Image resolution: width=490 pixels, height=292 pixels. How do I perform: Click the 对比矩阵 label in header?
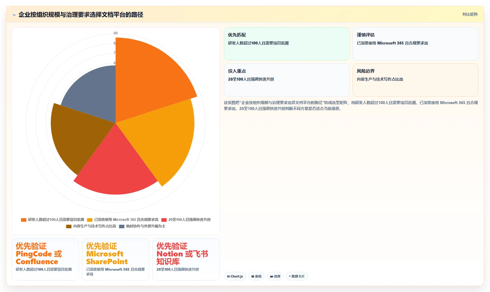pos(470,14)
